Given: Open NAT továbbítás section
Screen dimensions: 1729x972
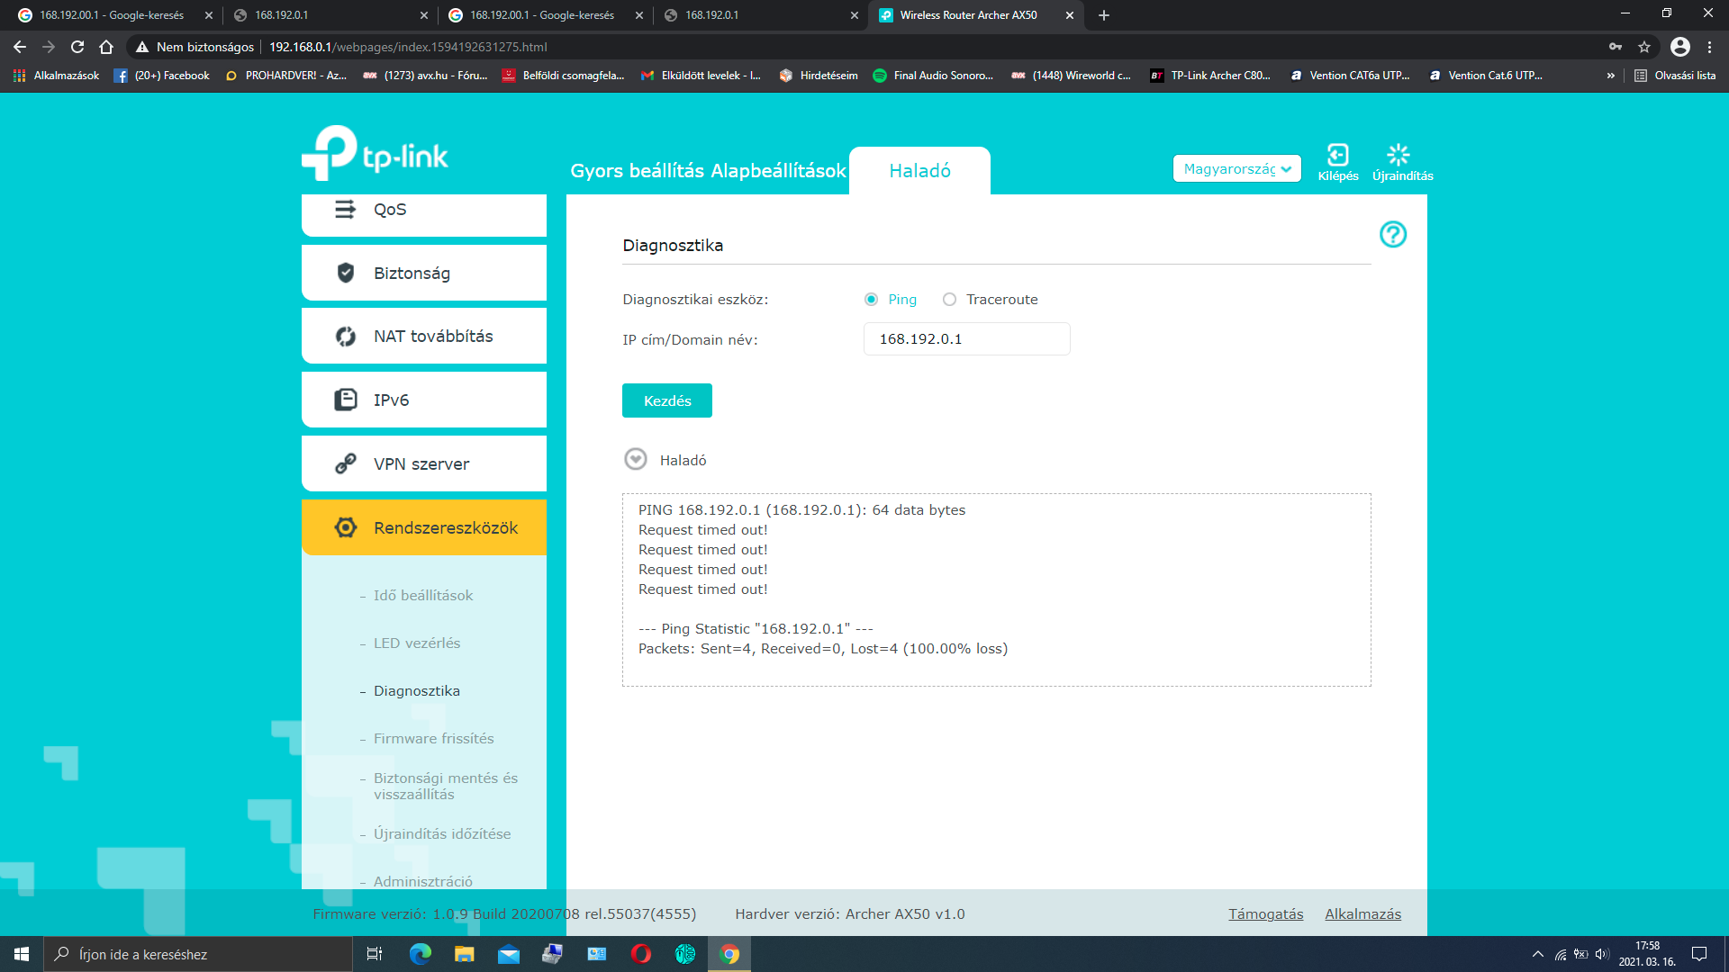Looking at the screenshot, I should (424, 337).
